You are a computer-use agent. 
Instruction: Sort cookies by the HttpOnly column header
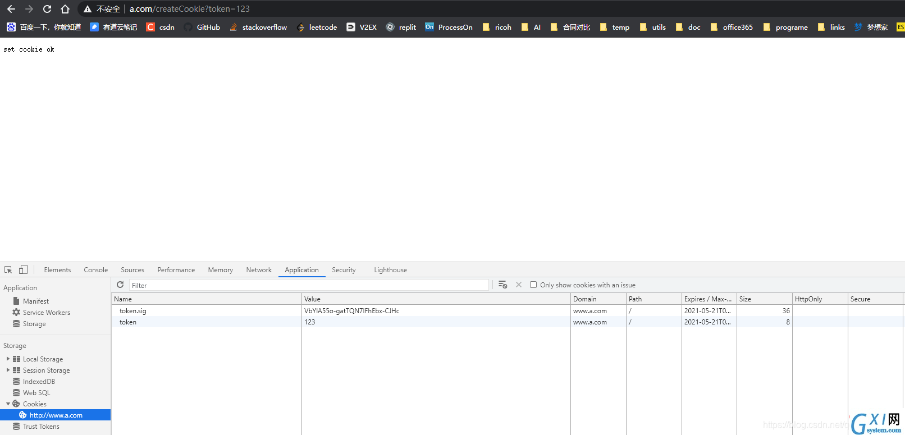tap(820, 299)
